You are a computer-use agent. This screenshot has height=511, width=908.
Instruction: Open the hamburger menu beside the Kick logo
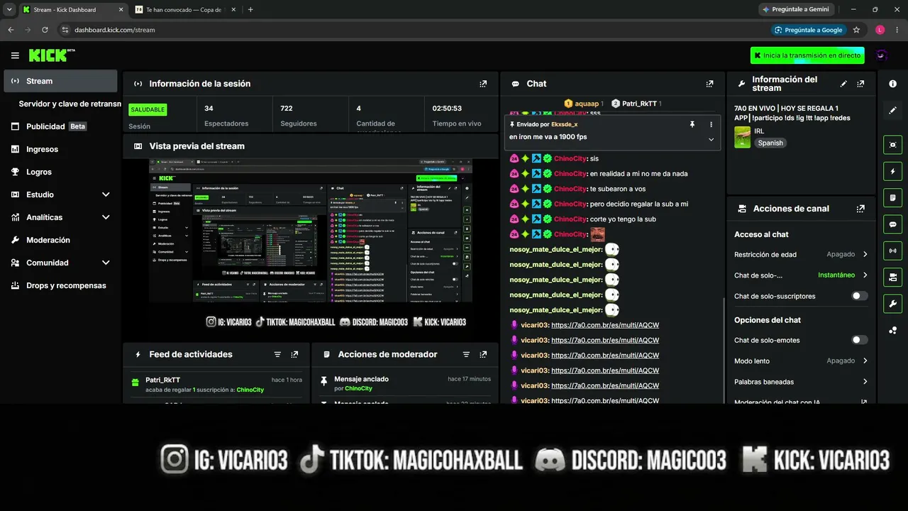(15, 55)
